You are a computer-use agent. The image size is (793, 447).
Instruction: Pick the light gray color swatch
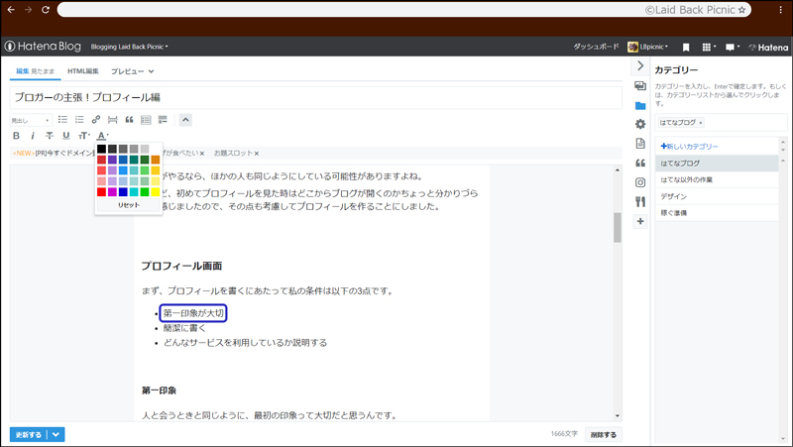(145, 149)
